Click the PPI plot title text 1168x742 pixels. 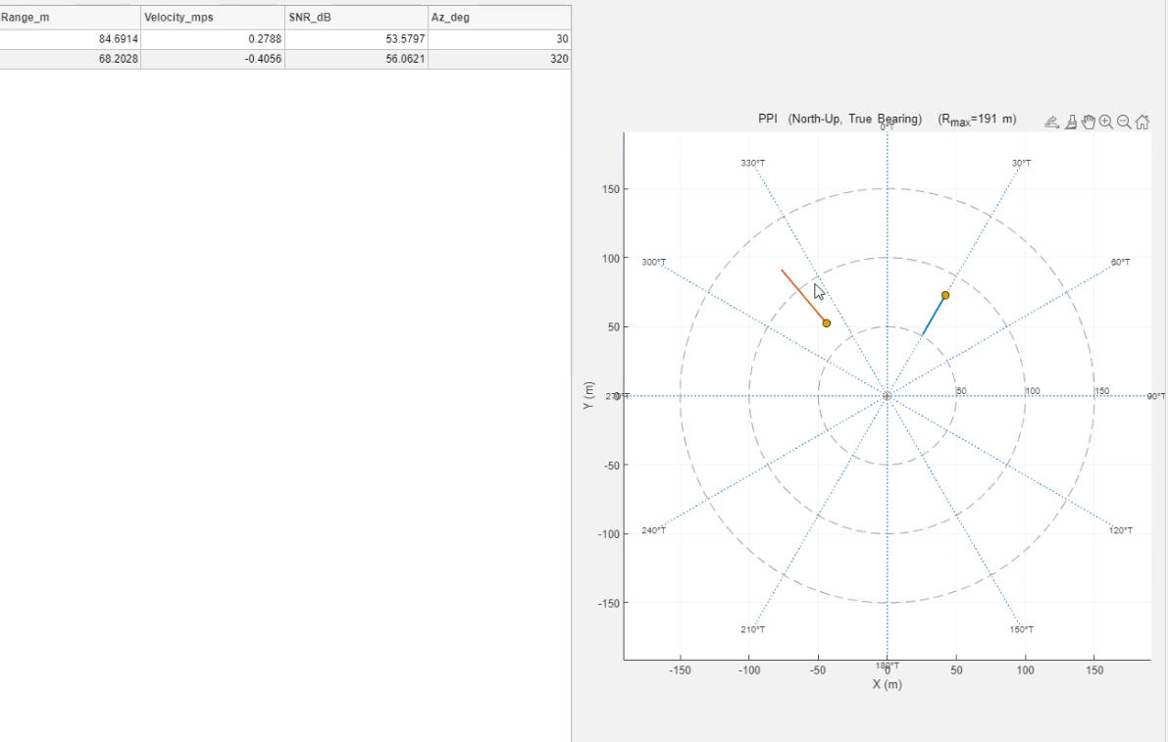click(839, 120)
